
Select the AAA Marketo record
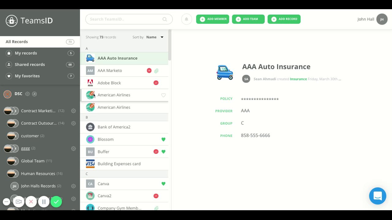(124, 71)
